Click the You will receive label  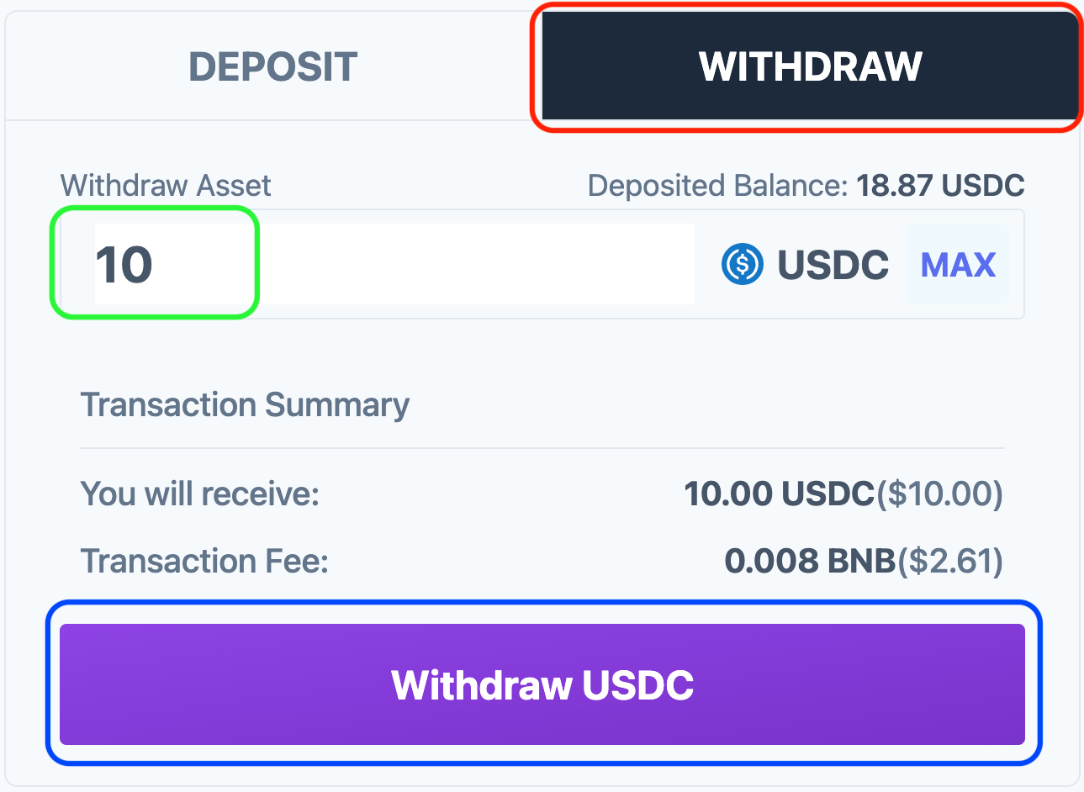click(200, 494)
